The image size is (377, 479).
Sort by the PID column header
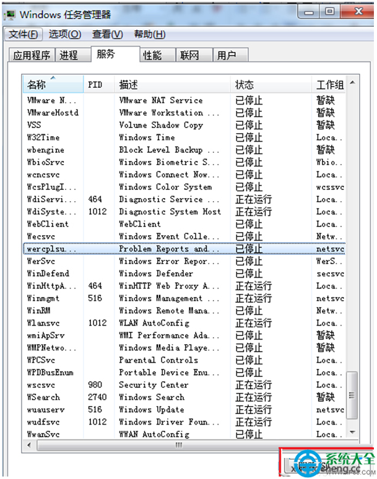99,84
